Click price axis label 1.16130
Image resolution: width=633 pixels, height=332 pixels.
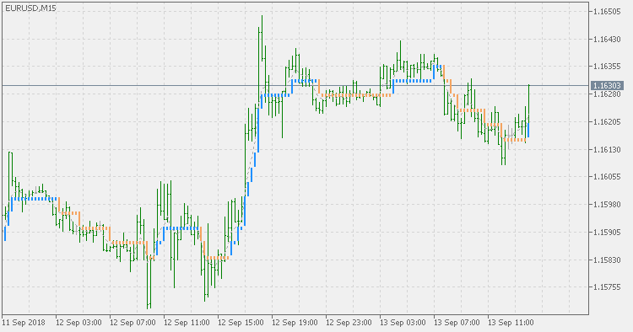607,149
